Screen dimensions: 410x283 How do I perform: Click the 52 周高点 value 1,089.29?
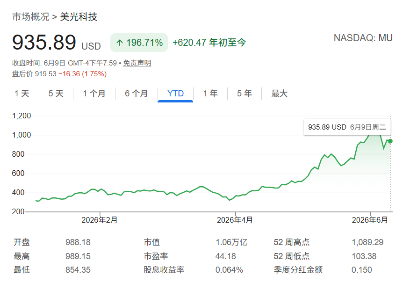[x=367, y=242]
